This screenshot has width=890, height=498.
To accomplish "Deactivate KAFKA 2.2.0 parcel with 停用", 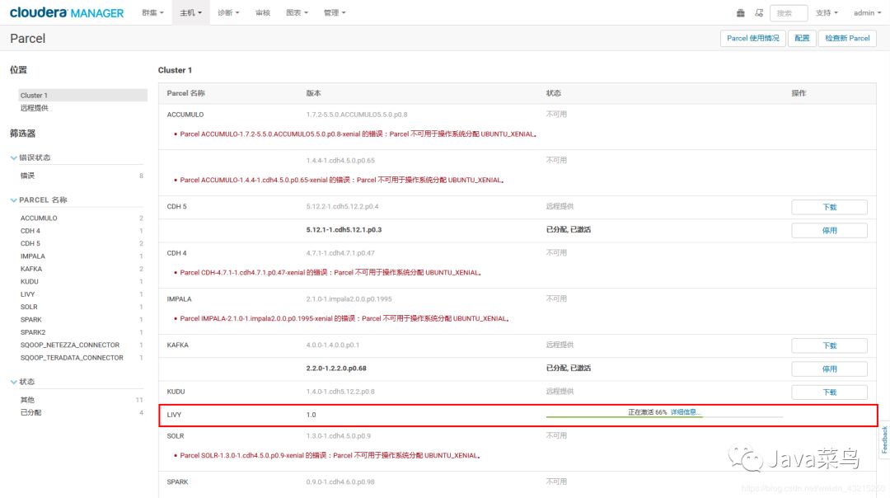I will (x=829, y=369).
